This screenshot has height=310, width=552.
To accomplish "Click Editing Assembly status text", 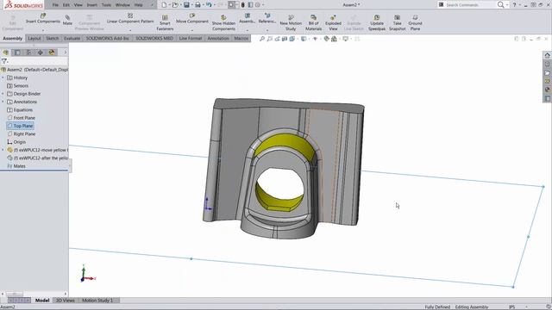I will (472, 307).
